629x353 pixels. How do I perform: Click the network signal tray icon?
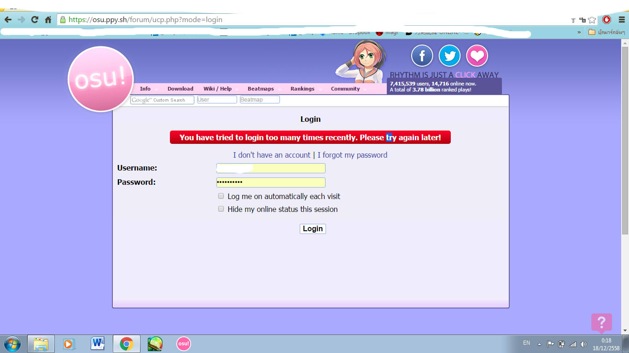tap(573, 344)
